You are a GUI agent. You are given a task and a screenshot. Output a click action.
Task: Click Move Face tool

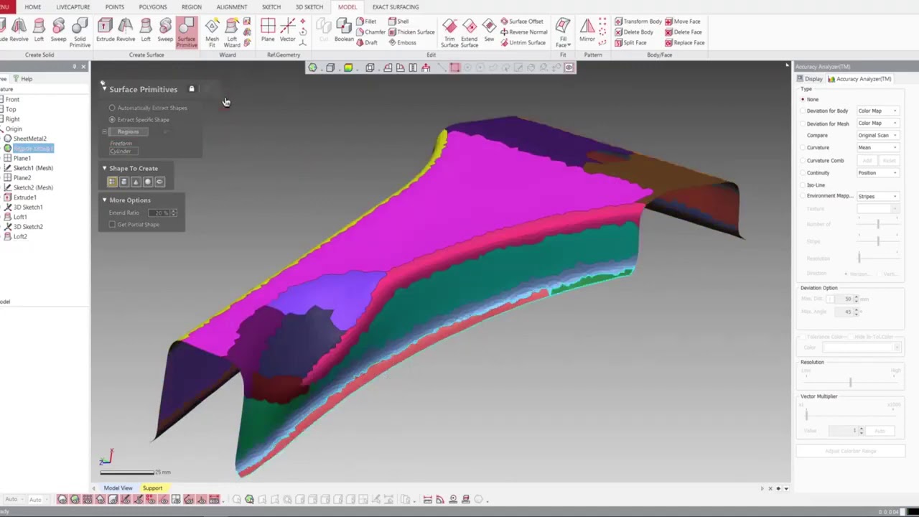click(683, 22)
